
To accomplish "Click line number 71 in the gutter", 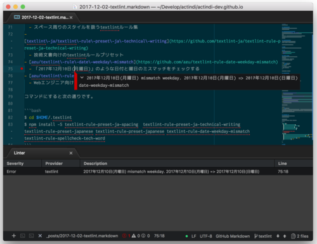I will coord(10,27).
